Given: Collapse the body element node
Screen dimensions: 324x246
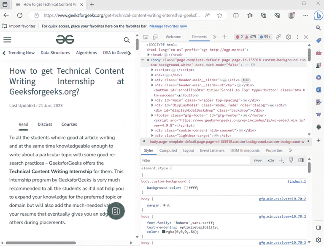Looking at the screenshot, I should (148, 60).
